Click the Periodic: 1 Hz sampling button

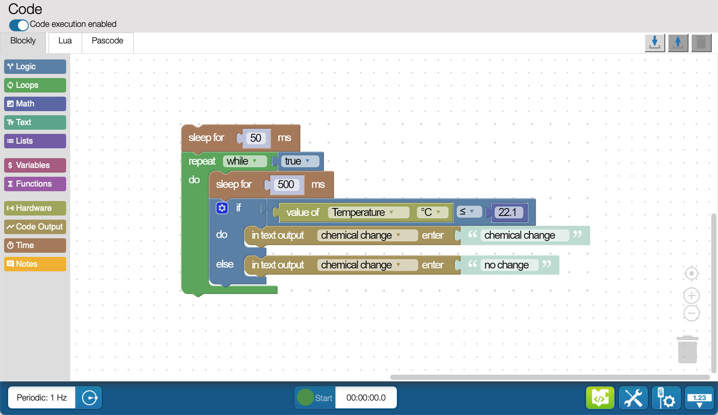42,398
